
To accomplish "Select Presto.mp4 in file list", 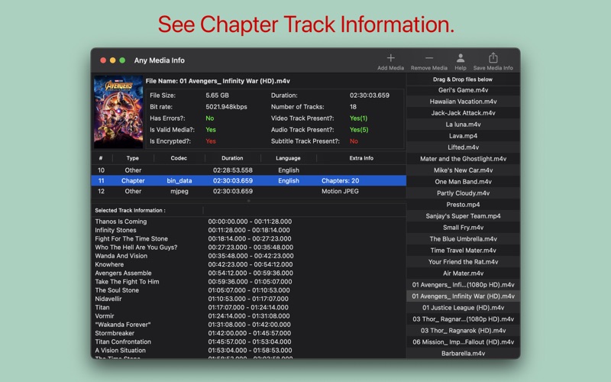I will [x=463, y=205].
